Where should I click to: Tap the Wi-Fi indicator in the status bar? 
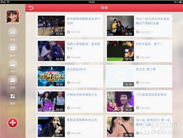8,2
